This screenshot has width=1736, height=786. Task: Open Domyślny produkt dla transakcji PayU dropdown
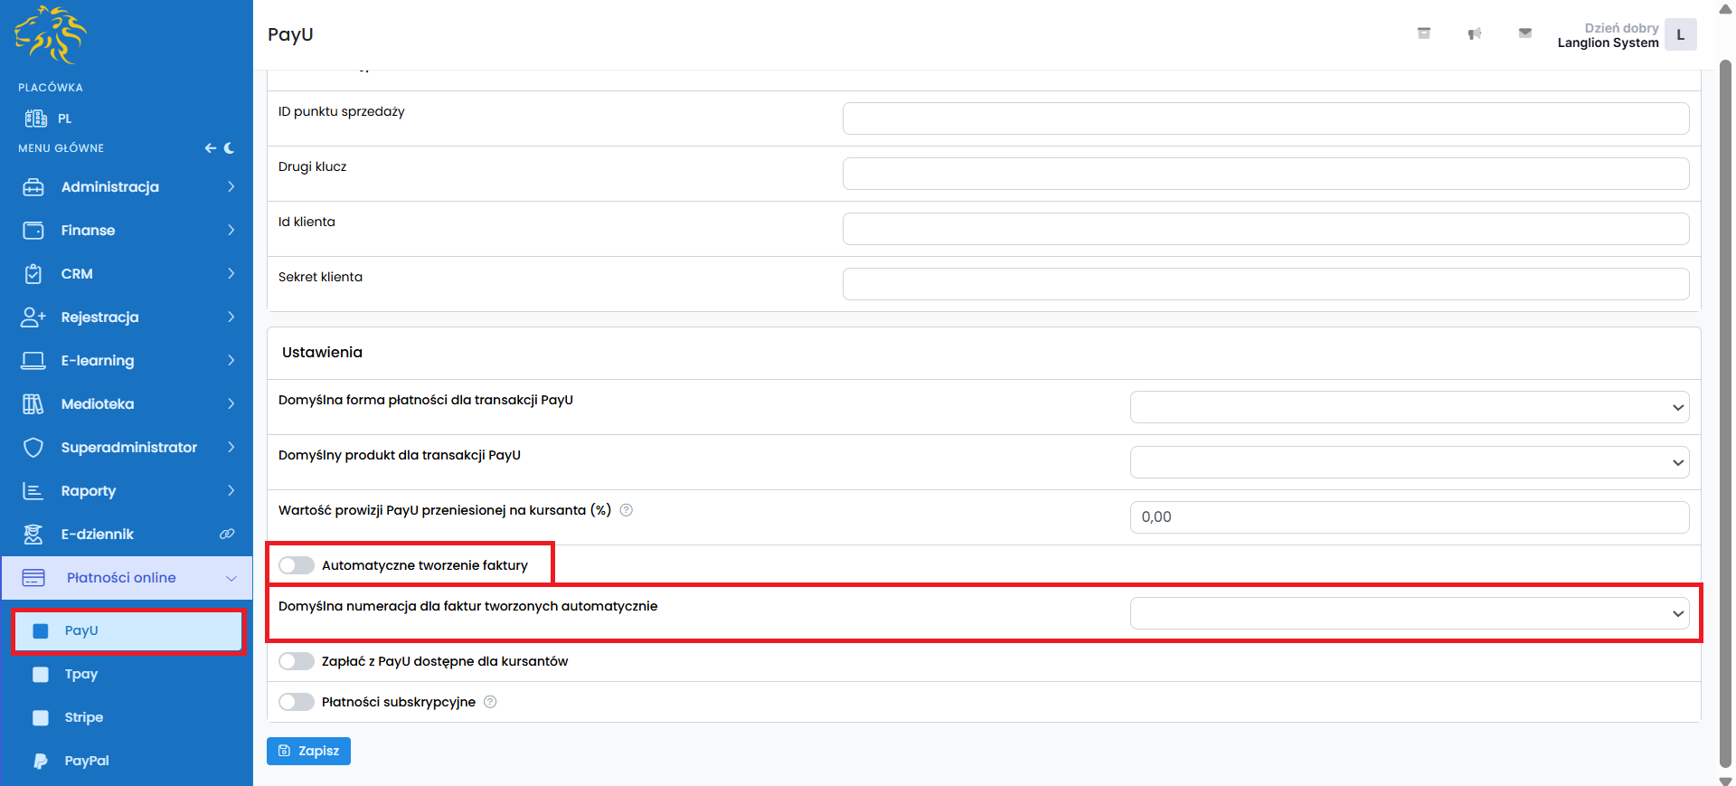pos(1409,462)
